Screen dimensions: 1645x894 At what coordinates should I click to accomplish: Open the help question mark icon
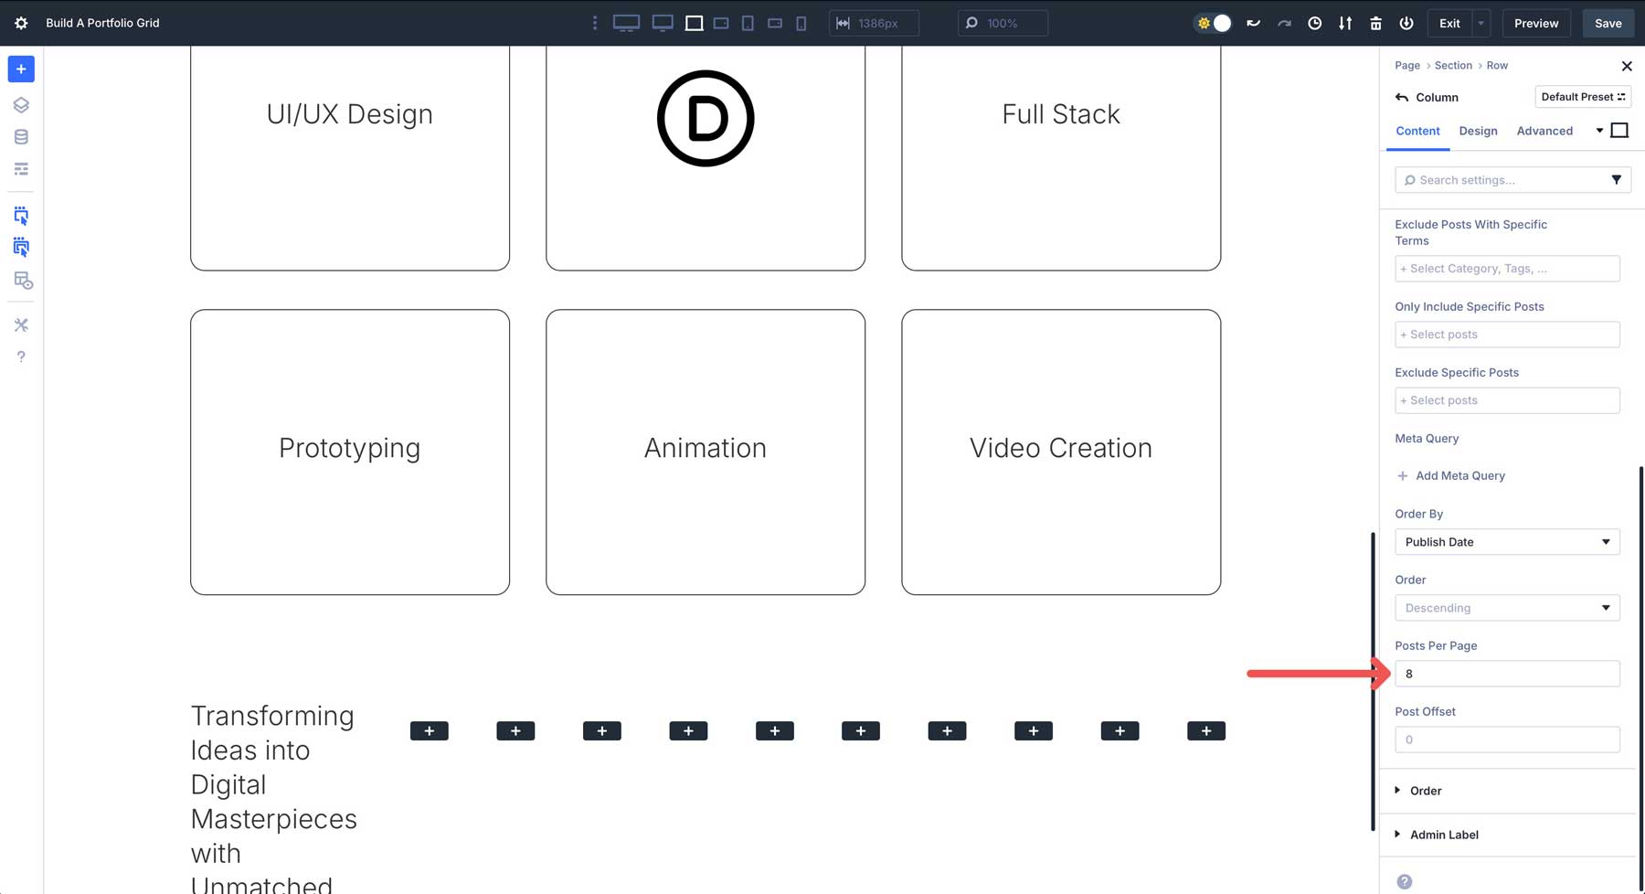click(21, 357)
